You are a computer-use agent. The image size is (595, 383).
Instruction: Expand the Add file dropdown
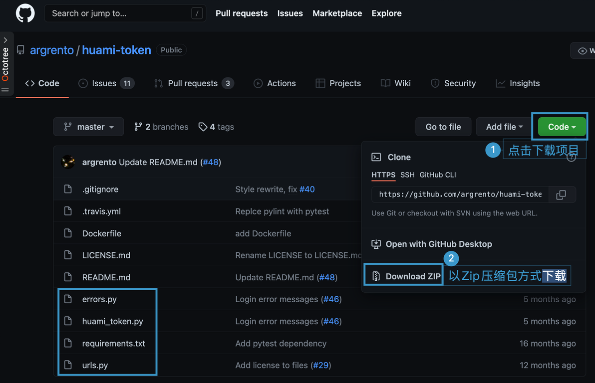pos(504,127)
